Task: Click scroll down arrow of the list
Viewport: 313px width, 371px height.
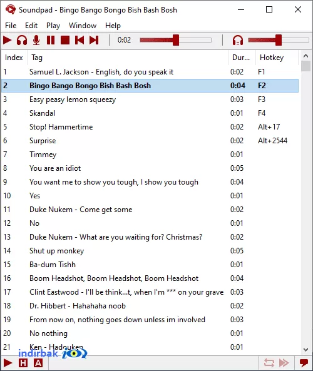Action: pos(305,350)
